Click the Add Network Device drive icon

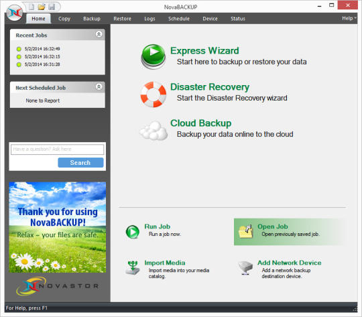click(245, 268)
